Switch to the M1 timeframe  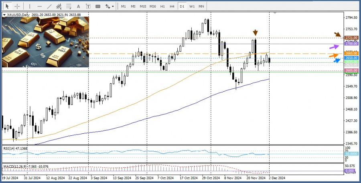pyautogui.click(x=123, y=6)
